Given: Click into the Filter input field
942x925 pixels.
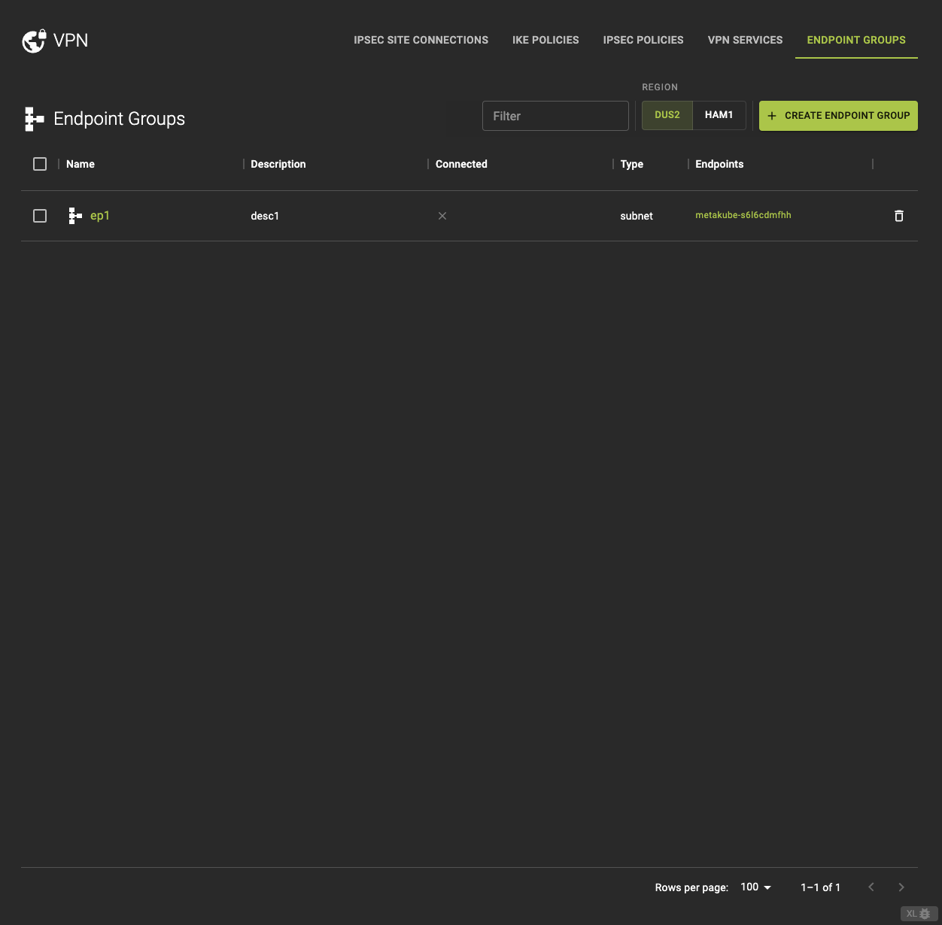Looking at the screenshot, I should point(555,116).
